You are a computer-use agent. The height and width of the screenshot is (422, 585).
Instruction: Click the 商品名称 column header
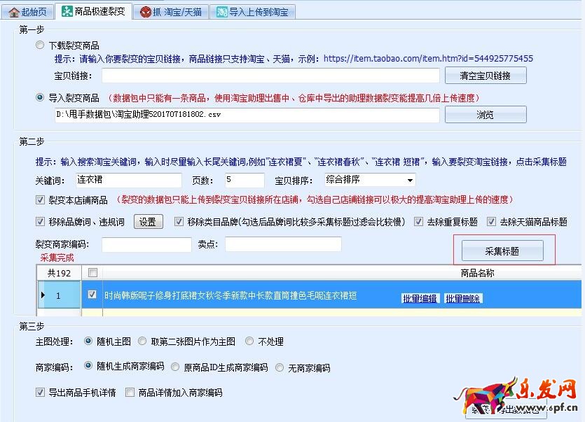[x=477, y=273]
